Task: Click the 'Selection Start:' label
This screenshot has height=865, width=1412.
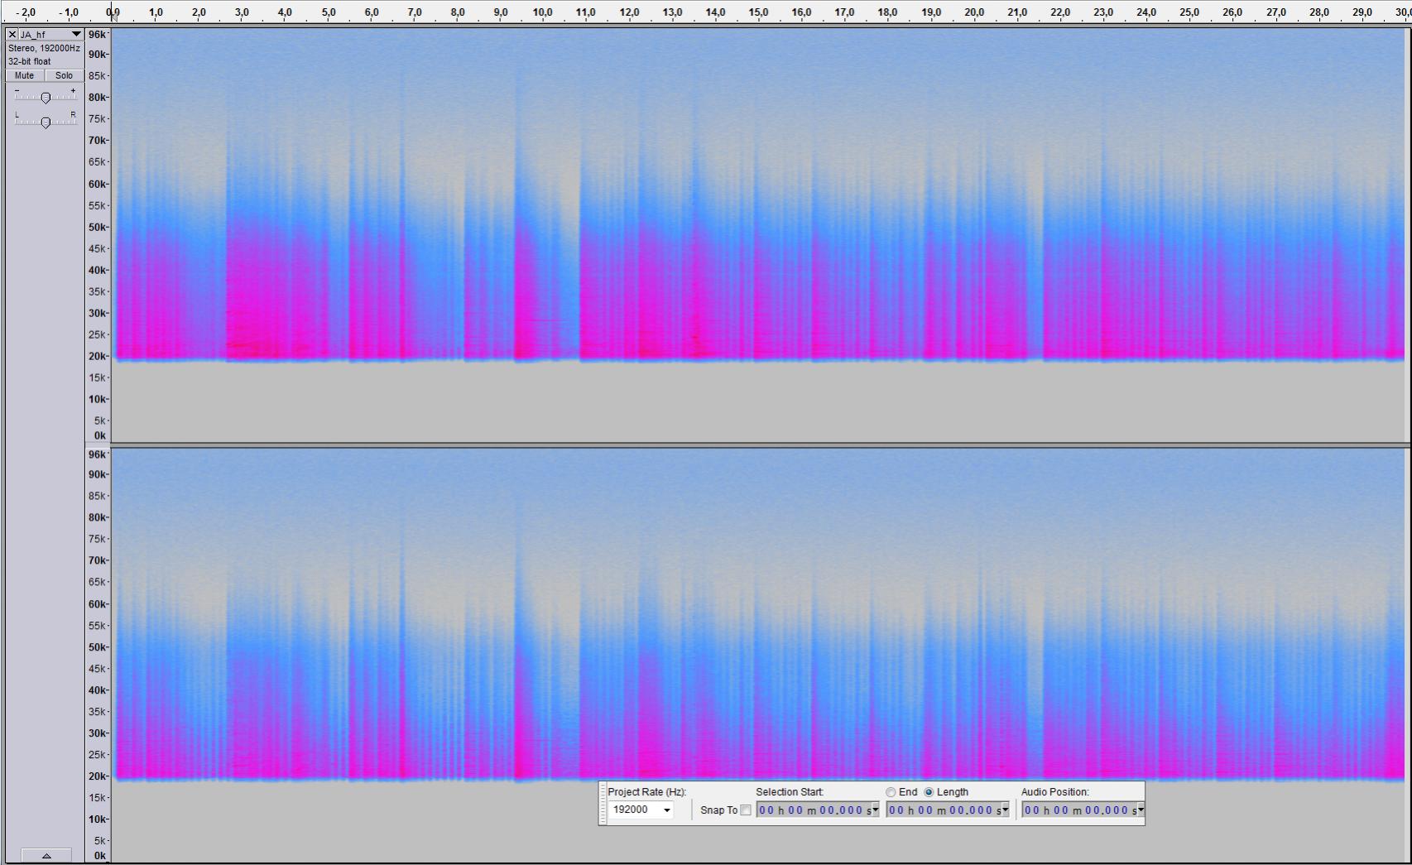Action: tap(790, 792)
